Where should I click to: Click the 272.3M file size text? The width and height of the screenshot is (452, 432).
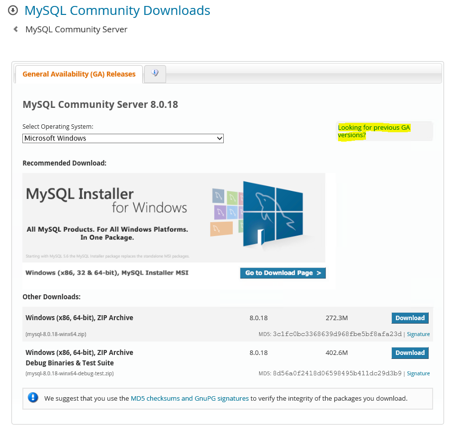(337, 318)
